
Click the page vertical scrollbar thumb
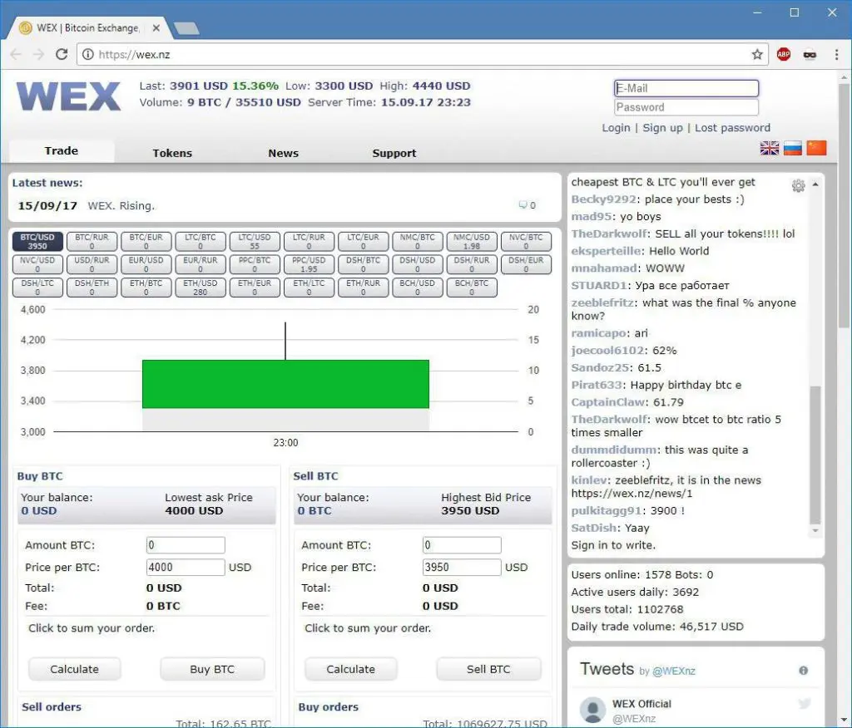click(x=844, y=206)
